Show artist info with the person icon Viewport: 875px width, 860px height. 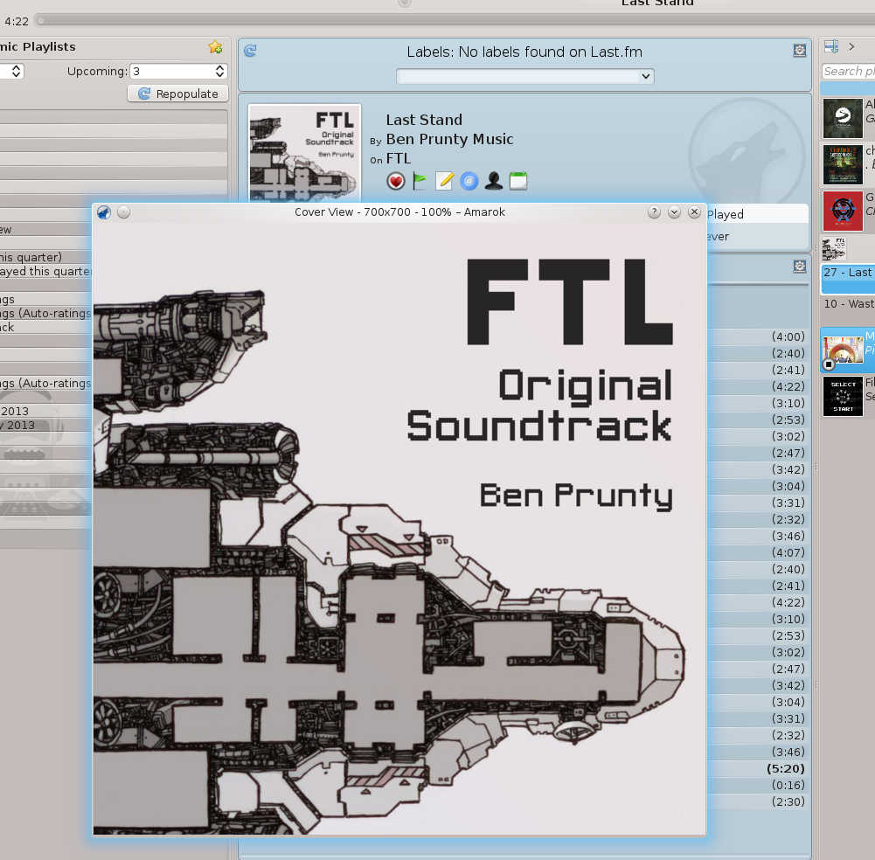(493, 182)
